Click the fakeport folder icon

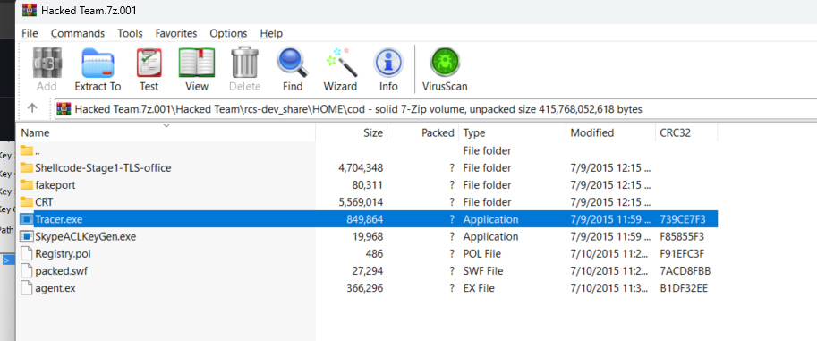tap(27, 184)
